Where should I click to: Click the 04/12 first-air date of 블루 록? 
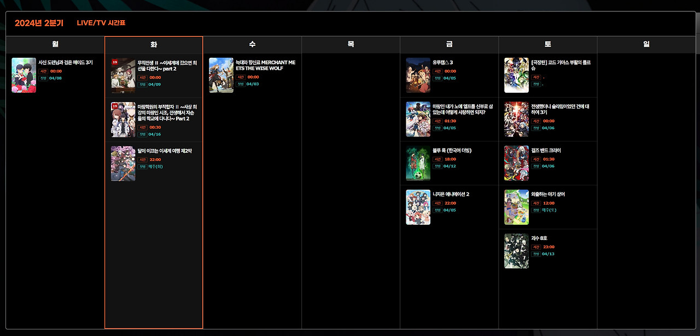pyautogui.click(x=450, y=166)
